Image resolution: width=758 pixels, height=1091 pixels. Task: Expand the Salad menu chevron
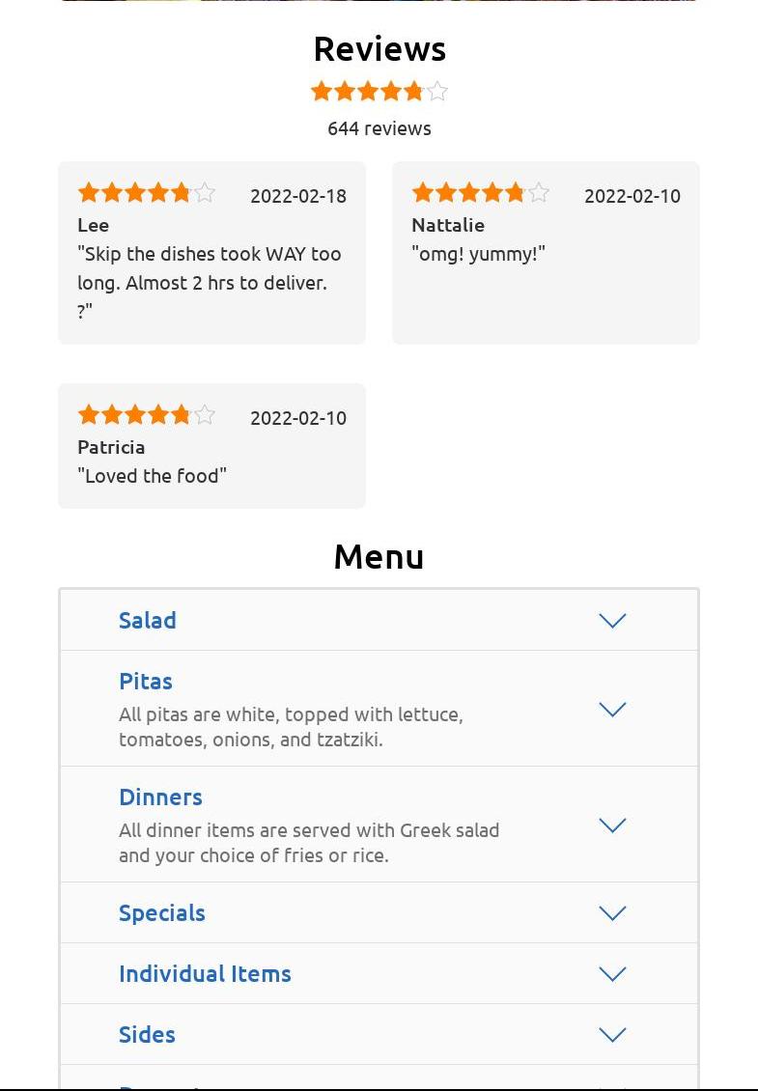612,620
